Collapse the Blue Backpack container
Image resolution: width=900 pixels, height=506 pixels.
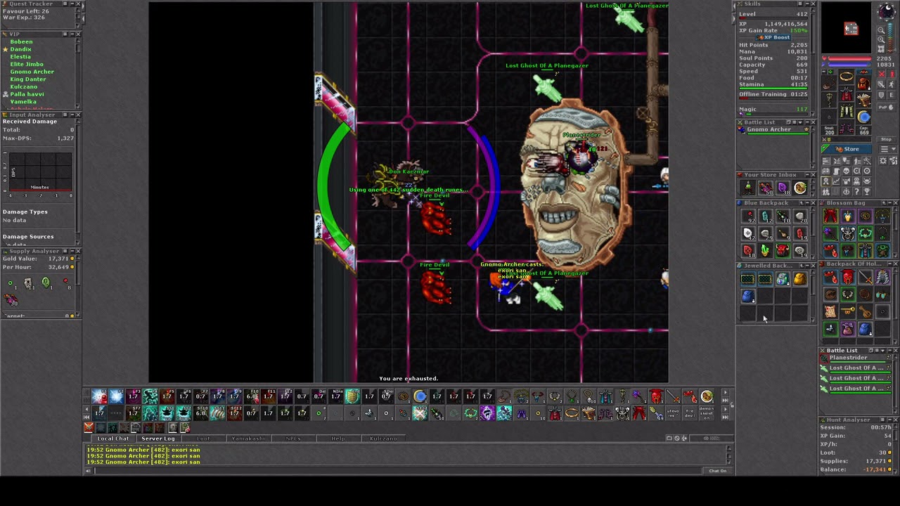click(x=806, y=203)
